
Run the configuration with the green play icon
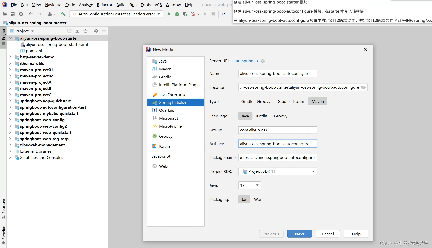click(x=169, y=14)
